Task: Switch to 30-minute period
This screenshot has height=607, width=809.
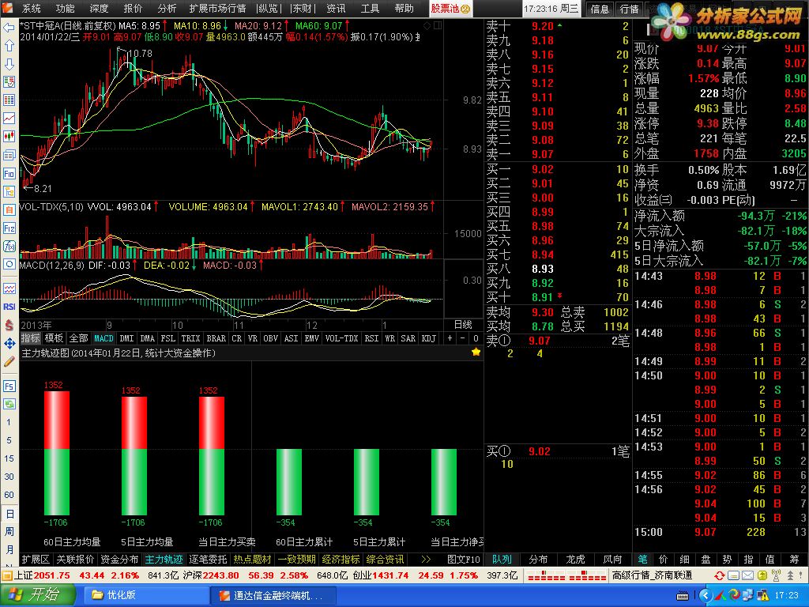Action: pyautogui.click(x=9, y=477)
